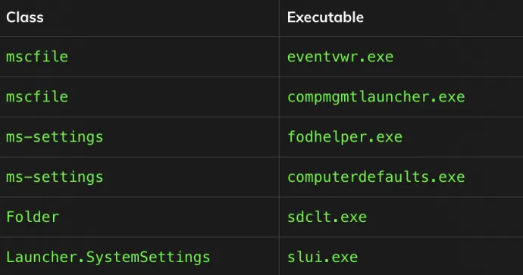
Task: Click the slui.exe cell
Action: click(x=323, y=257)
